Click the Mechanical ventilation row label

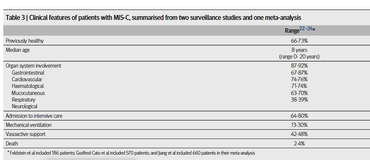coord(28,125)
